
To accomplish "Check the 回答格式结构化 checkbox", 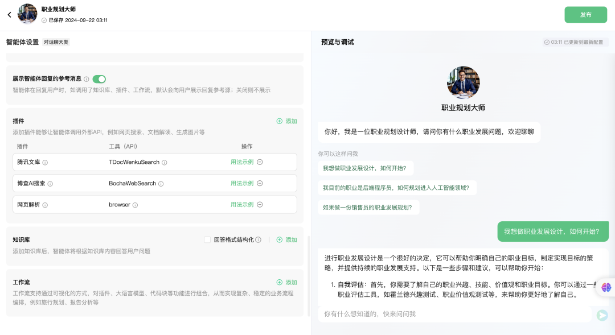I will pos(207,240).
